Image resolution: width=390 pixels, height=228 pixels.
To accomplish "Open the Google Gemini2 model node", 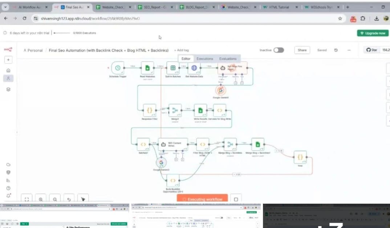I will click(161, 163).
